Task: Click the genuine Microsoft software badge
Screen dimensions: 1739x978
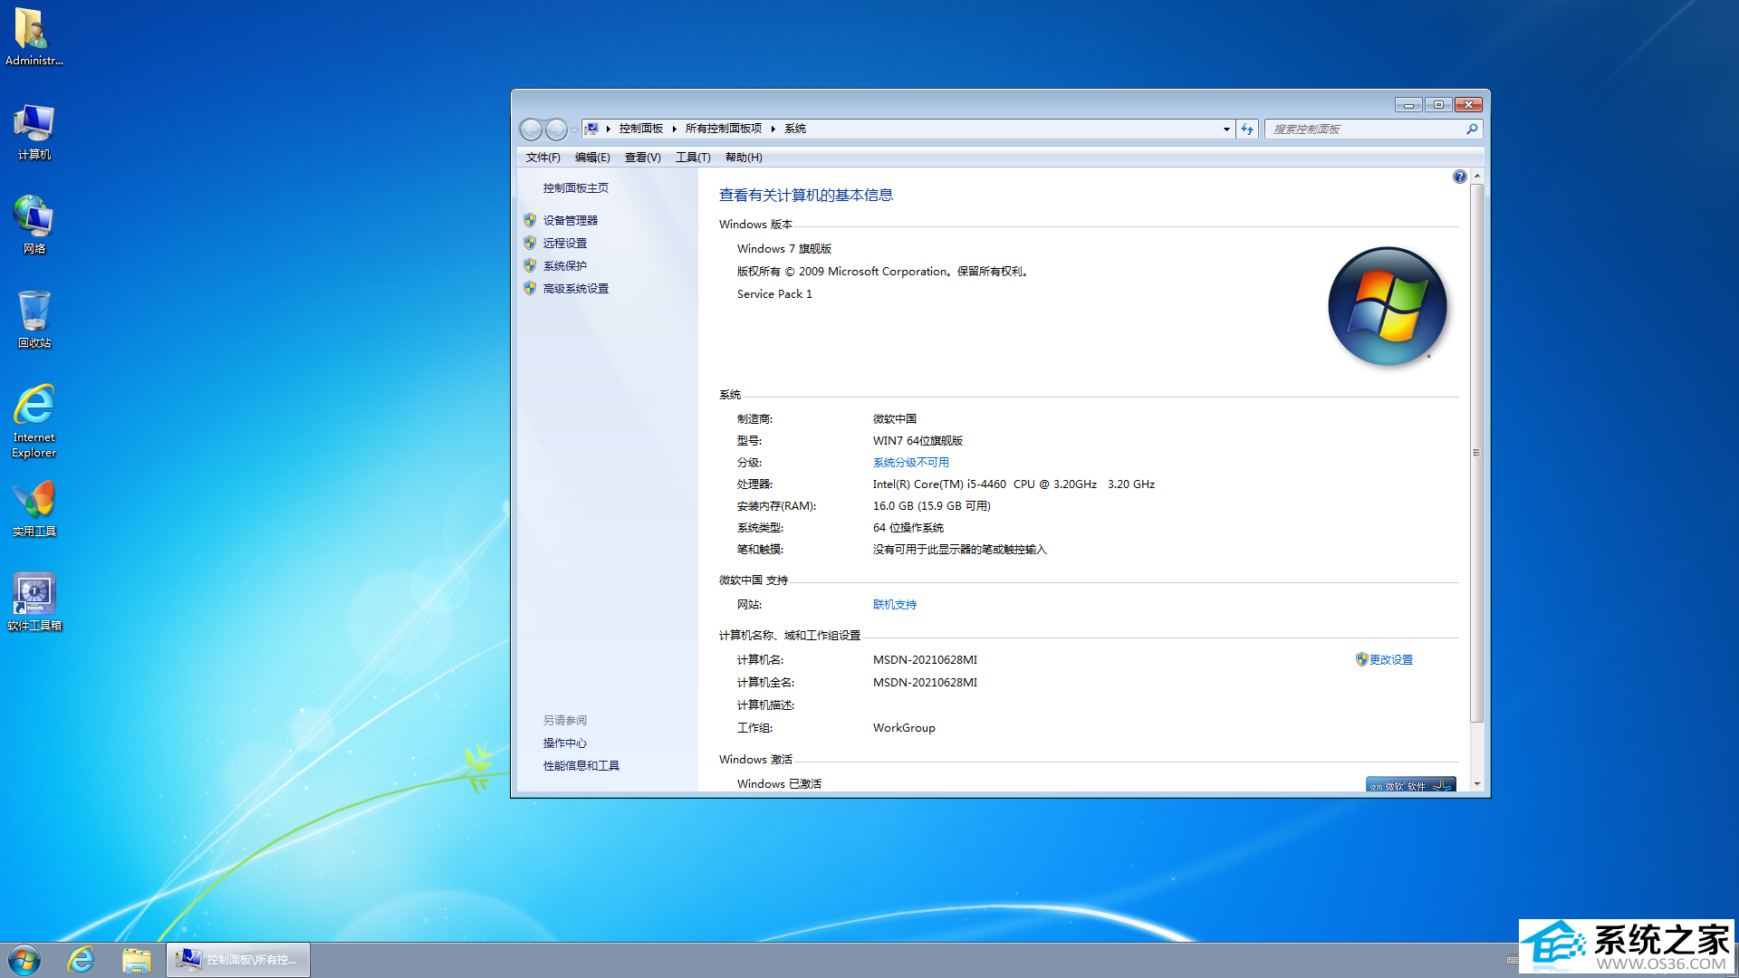Action: (1410, 784)
